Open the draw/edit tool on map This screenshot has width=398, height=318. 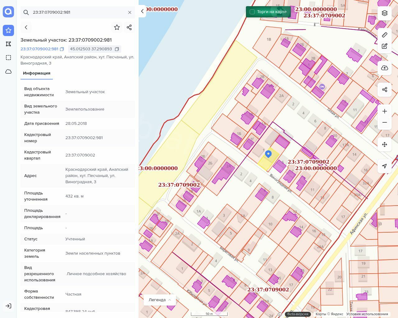[x=385, y=46]
